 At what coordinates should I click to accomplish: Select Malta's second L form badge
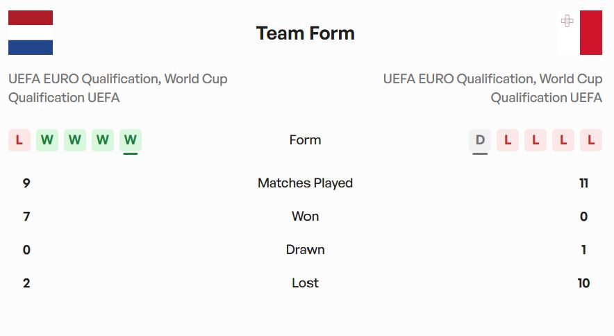point(536,140)
